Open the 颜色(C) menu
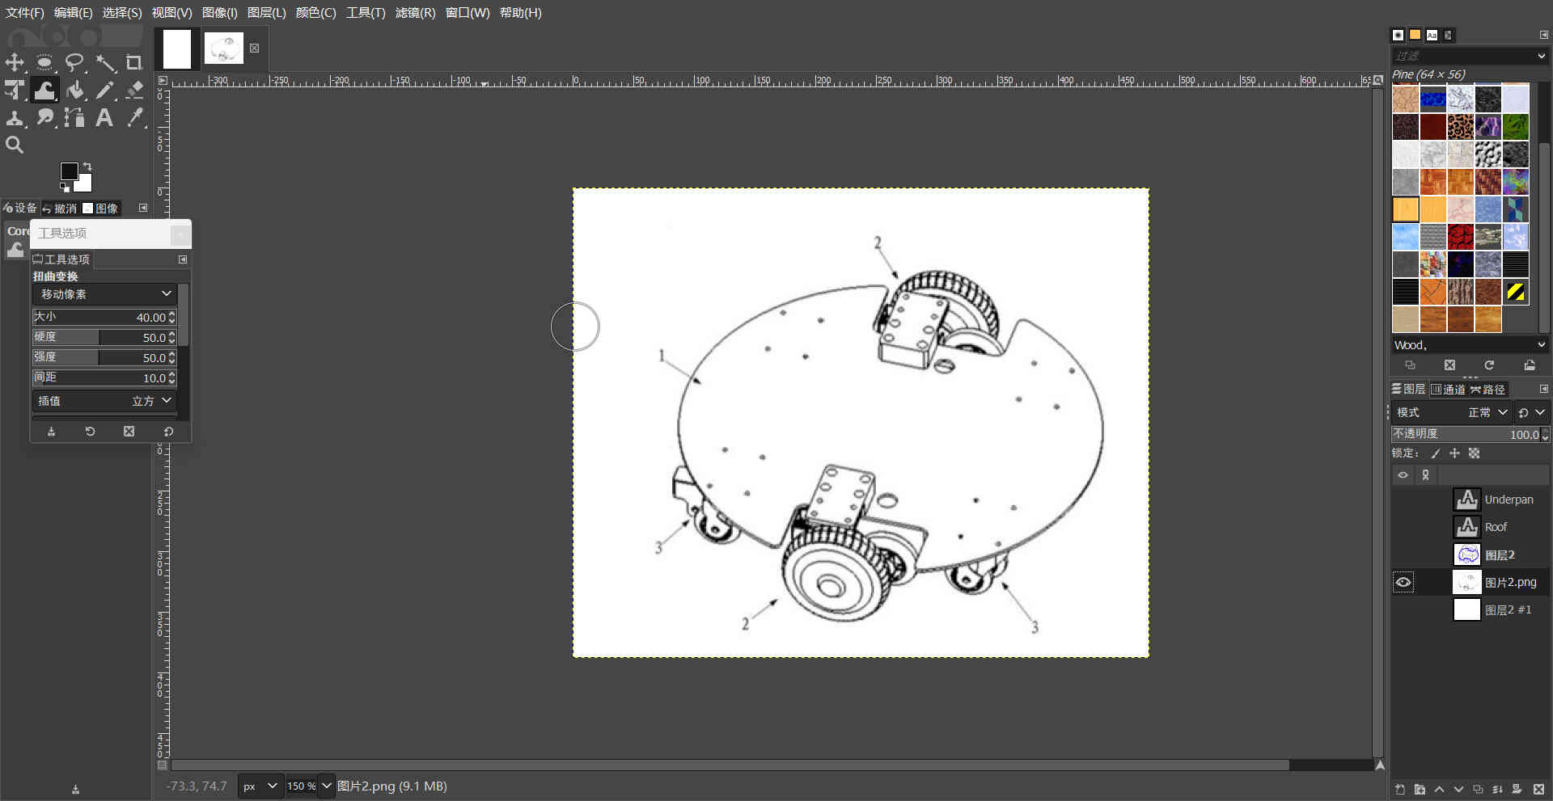 [x=315, y=13]
